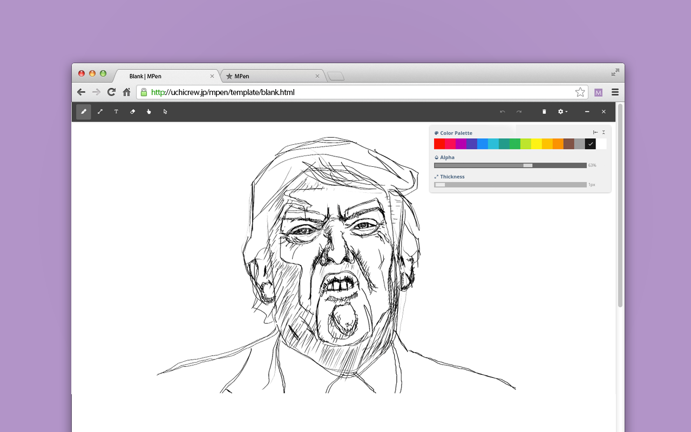691x432 pixels.
Task: Switch to the 'Blank | MPen' tab
Action: 166,76
